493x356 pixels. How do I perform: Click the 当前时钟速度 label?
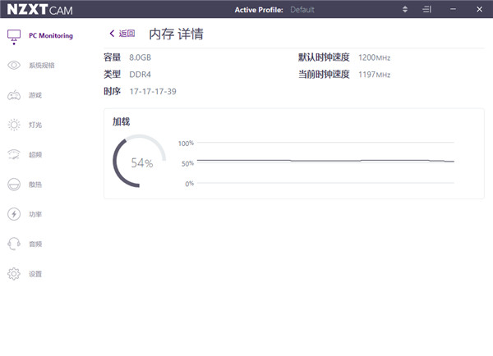tap(324, 75)
